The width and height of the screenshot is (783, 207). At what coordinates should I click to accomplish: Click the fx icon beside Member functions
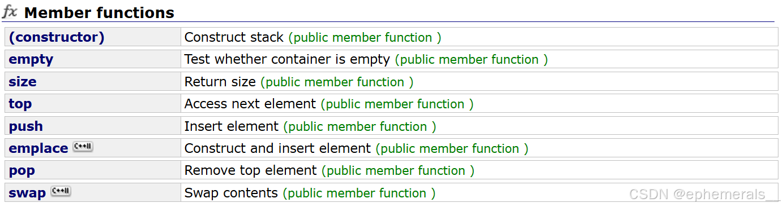pyautogui.click(x=11, y=12)
